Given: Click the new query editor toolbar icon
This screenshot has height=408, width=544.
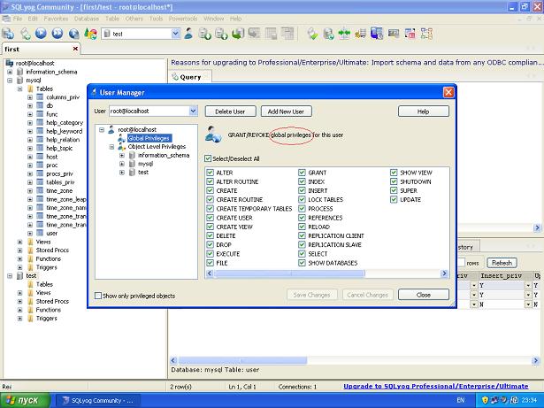Looking at the screenshot, I should [x=25, y=34].
